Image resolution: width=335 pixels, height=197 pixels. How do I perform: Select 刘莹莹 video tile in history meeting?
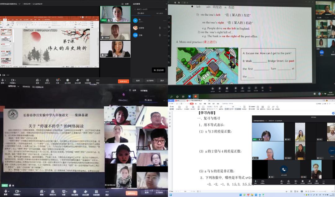pos(115,32)
